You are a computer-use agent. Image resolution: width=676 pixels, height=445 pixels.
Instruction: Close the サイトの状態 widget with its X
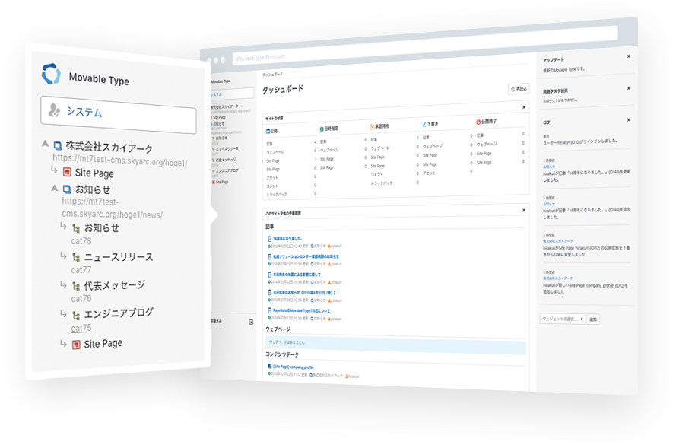pos(524,107)
